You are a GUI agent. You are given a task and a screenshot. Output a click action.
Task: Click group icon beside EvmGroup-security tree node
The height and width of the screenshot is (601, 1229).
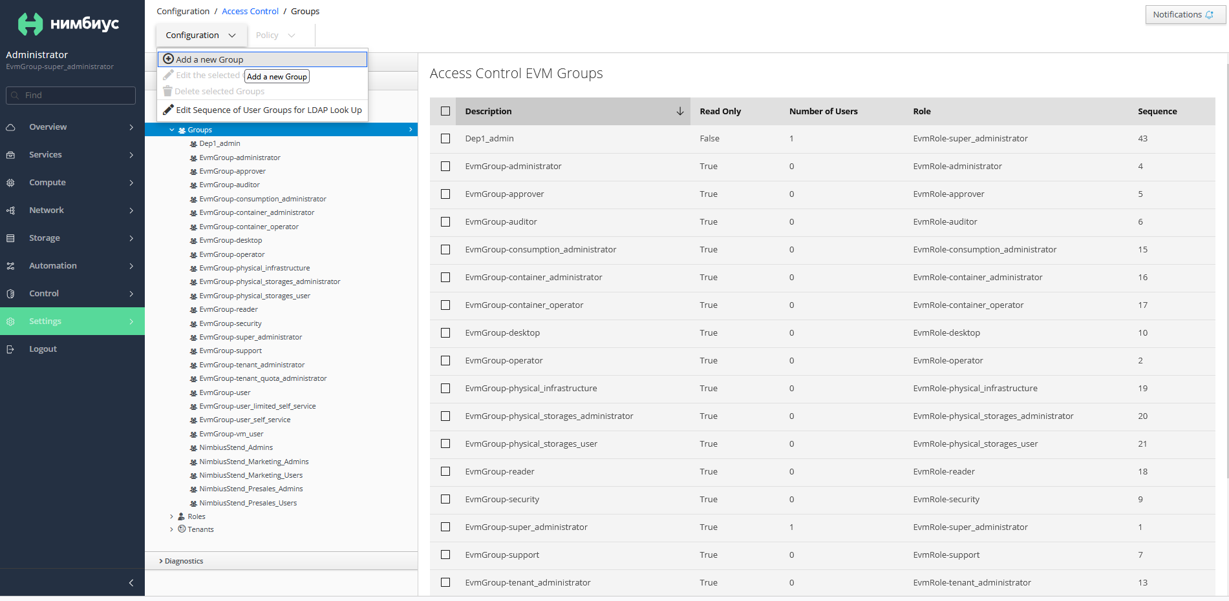click(193, 324)
